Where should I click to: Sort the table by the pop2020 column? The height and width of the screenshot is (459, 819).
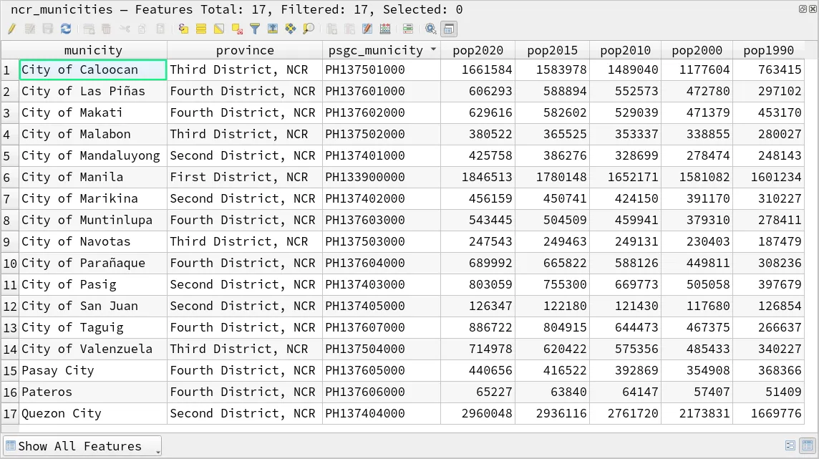tap(478, 50)
